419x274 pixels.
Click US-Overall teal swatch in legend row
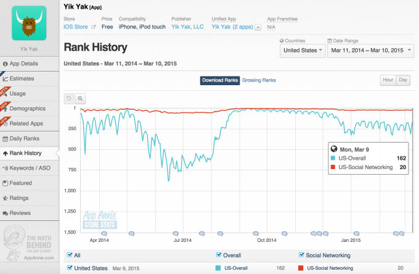point(218,268)
